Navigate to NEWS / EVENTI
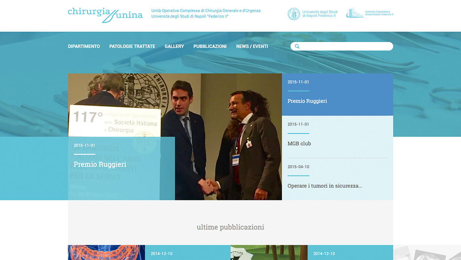Screen dimensions: 461x260 [x=252, y=47]
